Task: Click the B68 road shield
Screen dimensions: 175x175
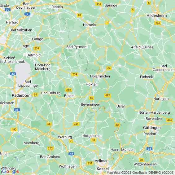Action: point(49,124)
